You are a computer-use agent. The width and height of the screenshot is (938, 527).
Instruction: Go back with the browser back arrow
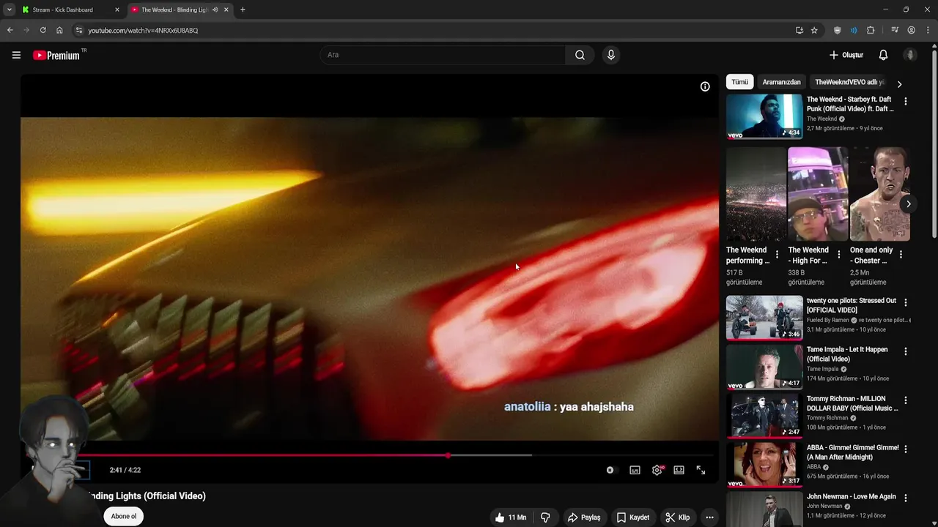[10, 30]
